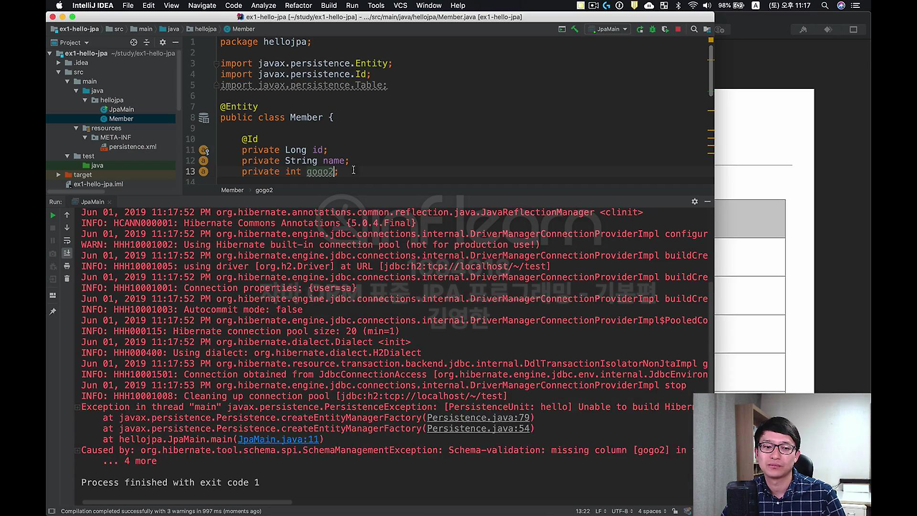Viewport: 917px width, 516px height.
Task: Click the Bluetooth icon in menu bar
Action: click(x=678, y=5)
